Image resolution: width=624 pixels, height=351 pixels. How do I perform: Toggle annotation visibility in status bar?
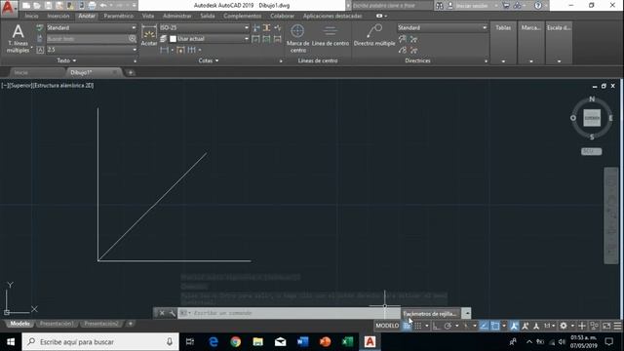pos(514,326)
